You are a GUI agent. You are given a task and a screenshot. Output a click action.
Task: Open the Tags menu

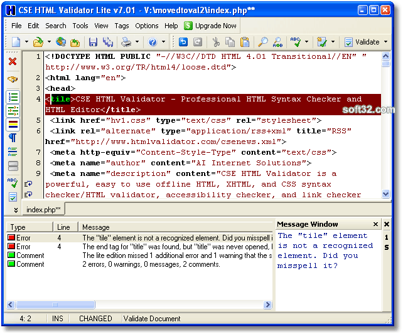122,26
